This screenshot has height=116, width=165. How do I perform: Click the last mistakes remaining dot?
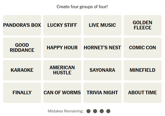pyautogui.click(x=108, y=111)
